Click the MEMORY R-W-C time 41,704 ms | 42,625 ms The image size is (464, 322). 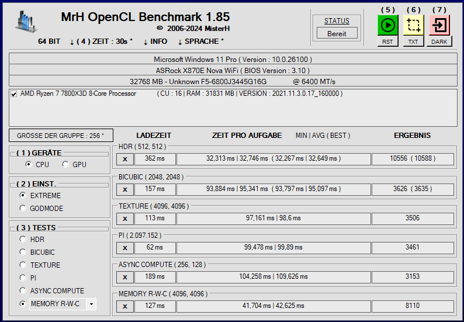(273, 306)
